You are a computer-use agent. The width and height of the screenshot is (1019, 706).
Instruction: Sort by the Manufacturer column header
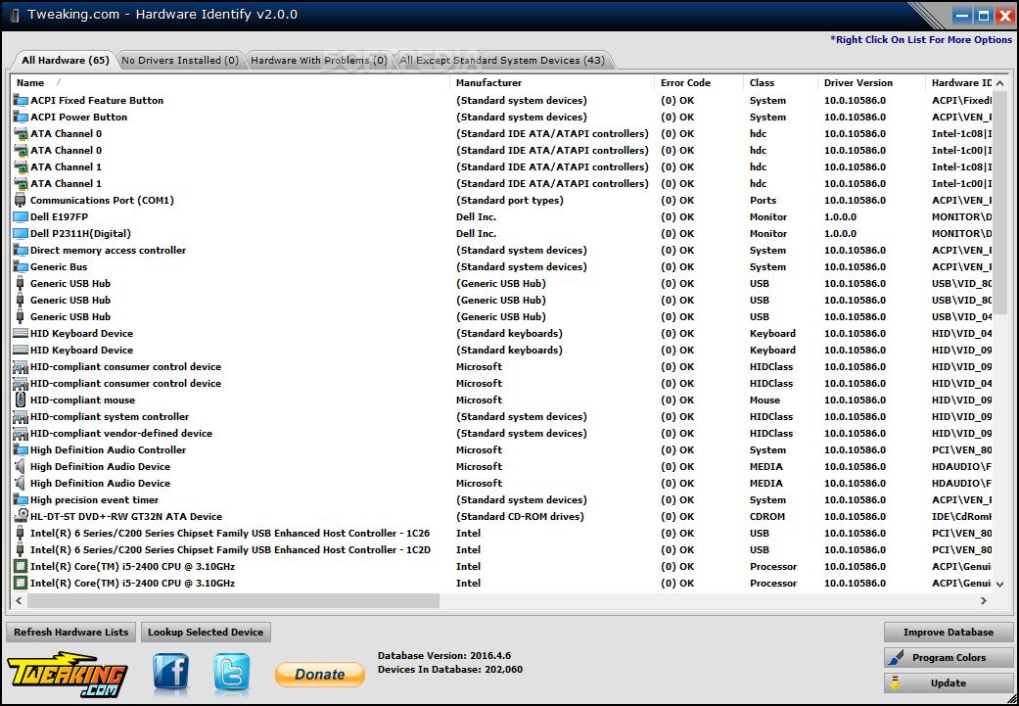(x=552, y=82)
